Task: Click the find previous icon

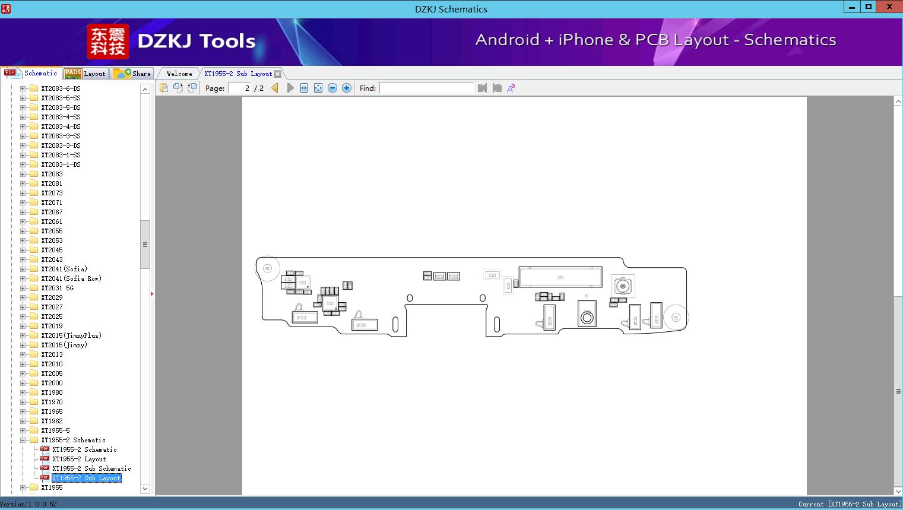Action: 482,88
